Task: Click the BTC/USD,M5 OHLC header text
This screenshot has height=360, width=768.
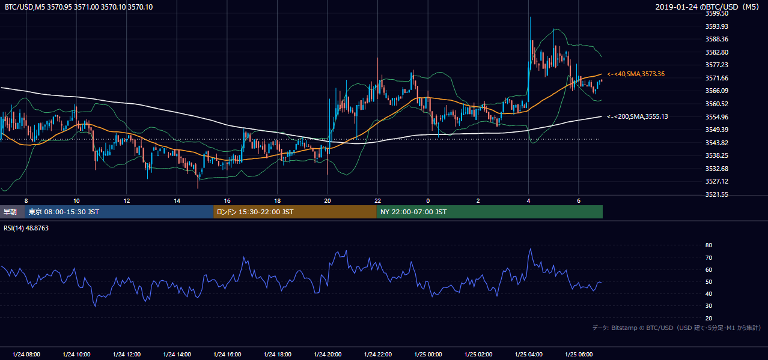Action: (x=78, y=7)
